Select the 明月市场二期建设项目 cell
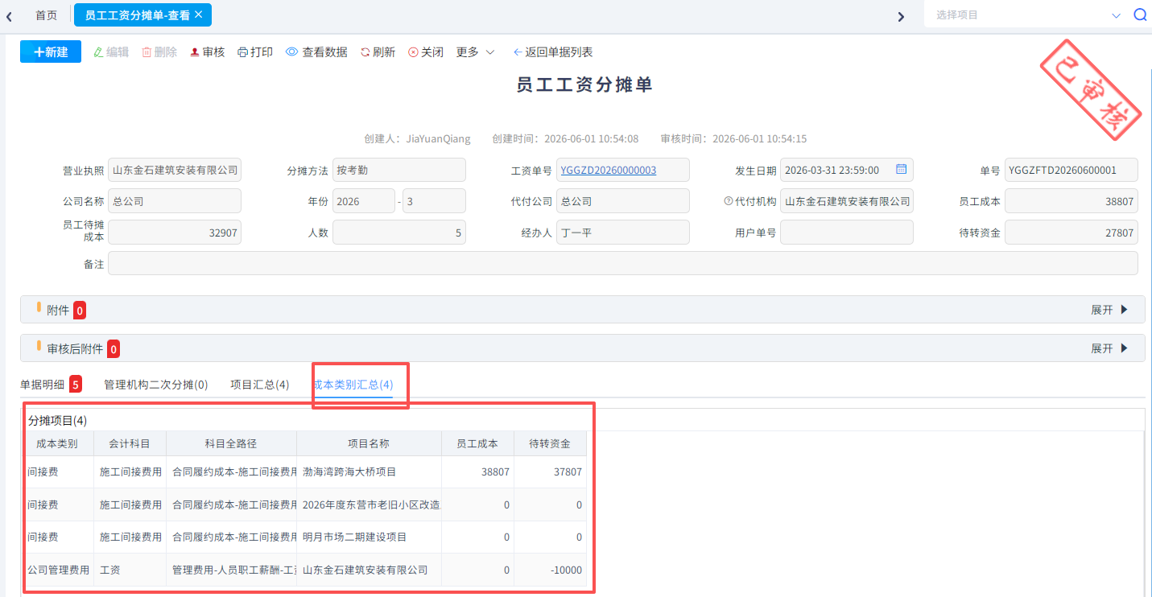Image resolution: width=1152 pixels, height=597 pixels. click(369, 537)
